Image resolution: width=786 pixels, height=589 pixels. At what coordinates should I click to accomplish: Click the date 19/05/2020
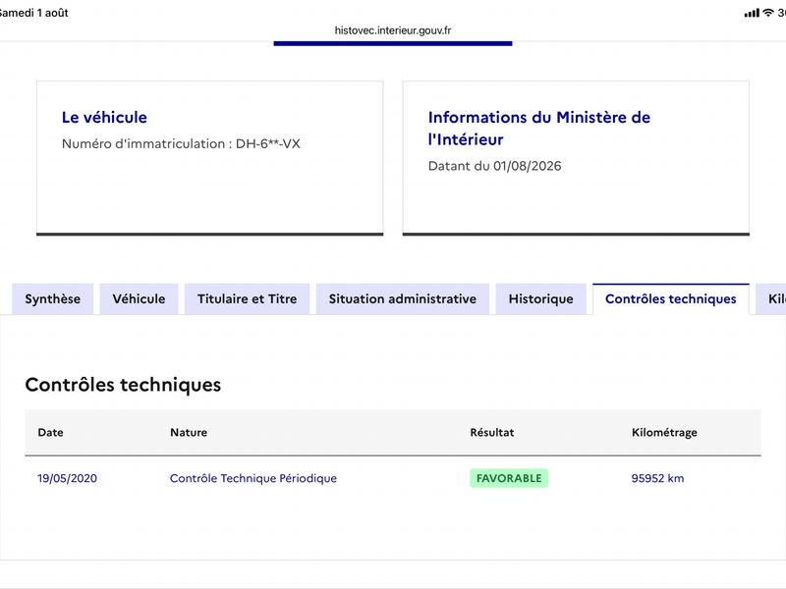[67, 478]
